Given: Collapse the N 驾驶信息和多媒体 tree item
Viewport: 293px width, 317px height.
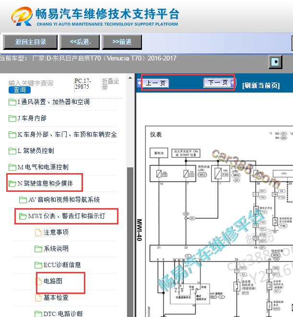Looking at the screenshot, I should 45,184.
